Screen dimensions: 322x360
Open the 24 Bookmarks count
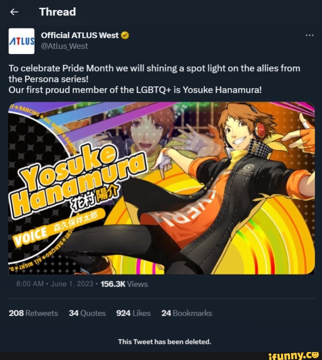187,313
